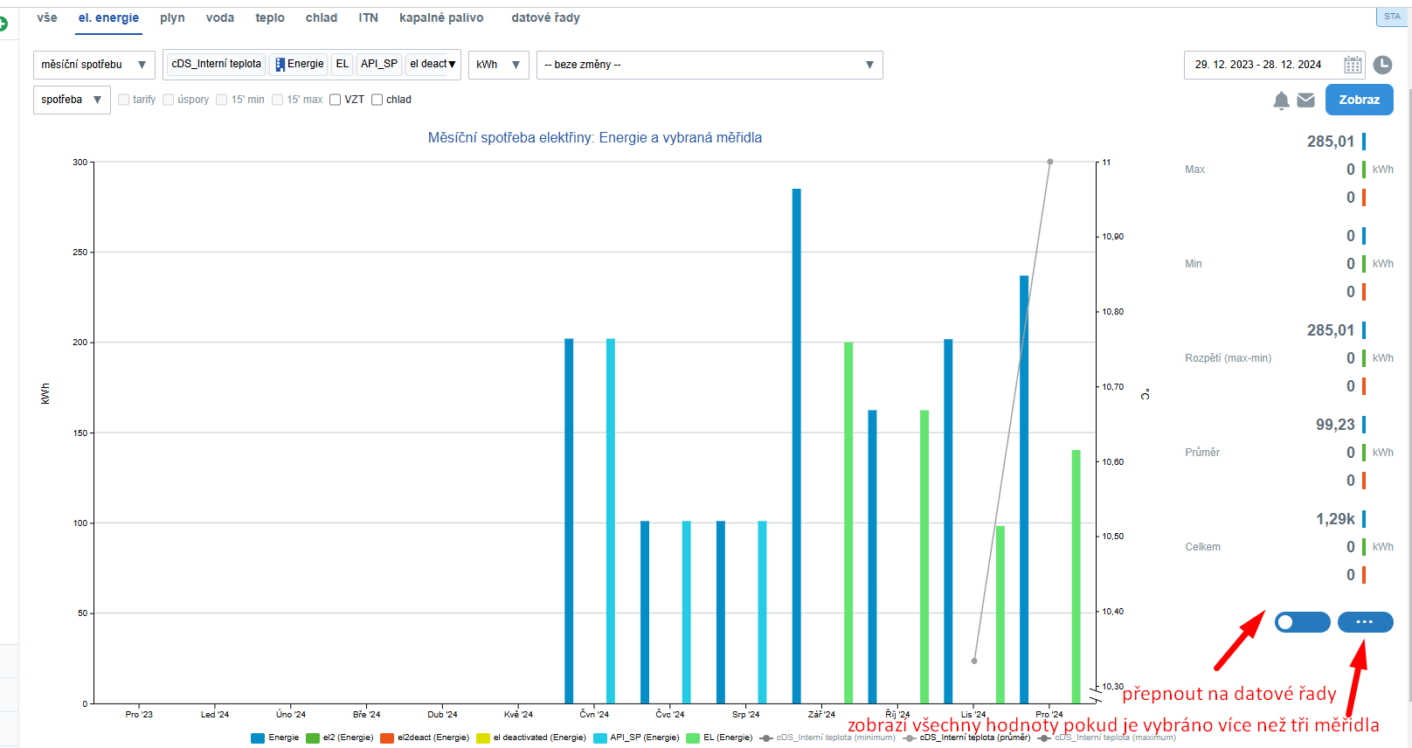
Task: Switch to the plyn tab
Action: pos(172,17)
